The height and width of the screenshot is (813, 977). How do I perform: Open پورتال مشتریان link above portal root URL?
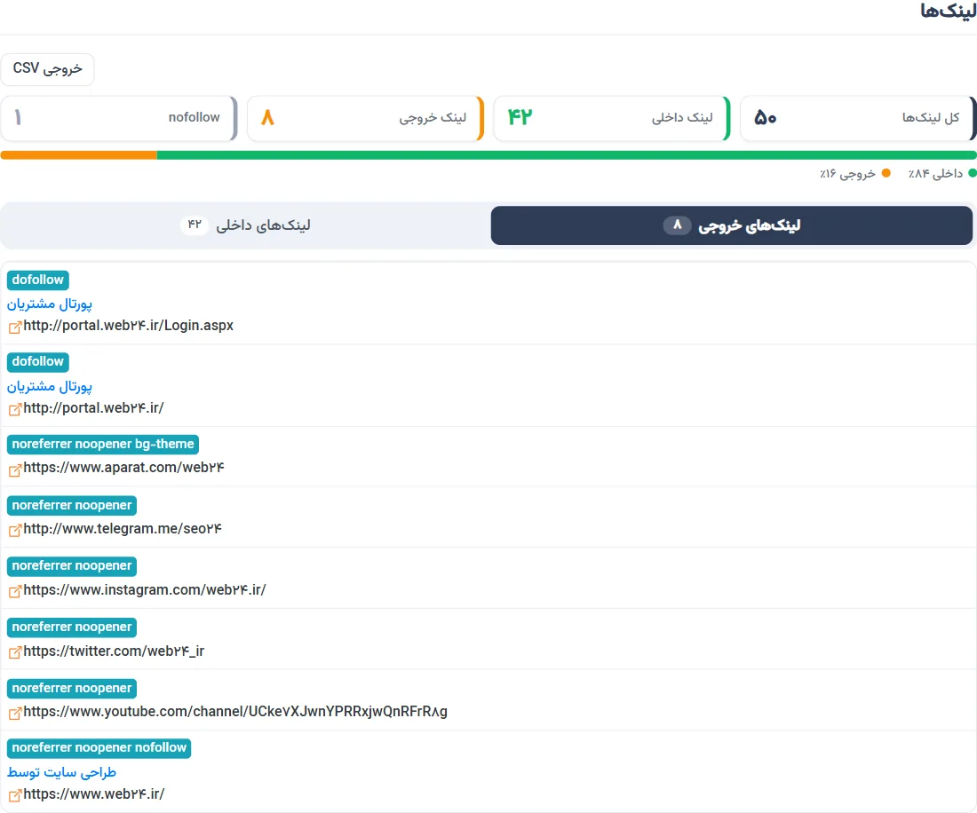click(49, 386)
